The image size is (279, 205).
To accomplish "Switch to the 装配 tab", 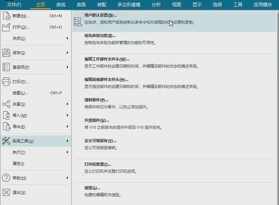I will coord(102,5).
